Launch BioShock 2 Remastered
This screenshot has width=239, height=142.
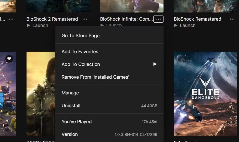click(x=38, y=25)
